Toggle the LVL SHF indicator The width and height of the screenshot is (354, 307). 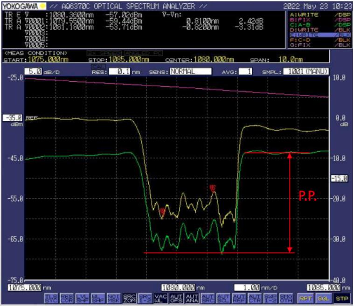click(83, 298)
